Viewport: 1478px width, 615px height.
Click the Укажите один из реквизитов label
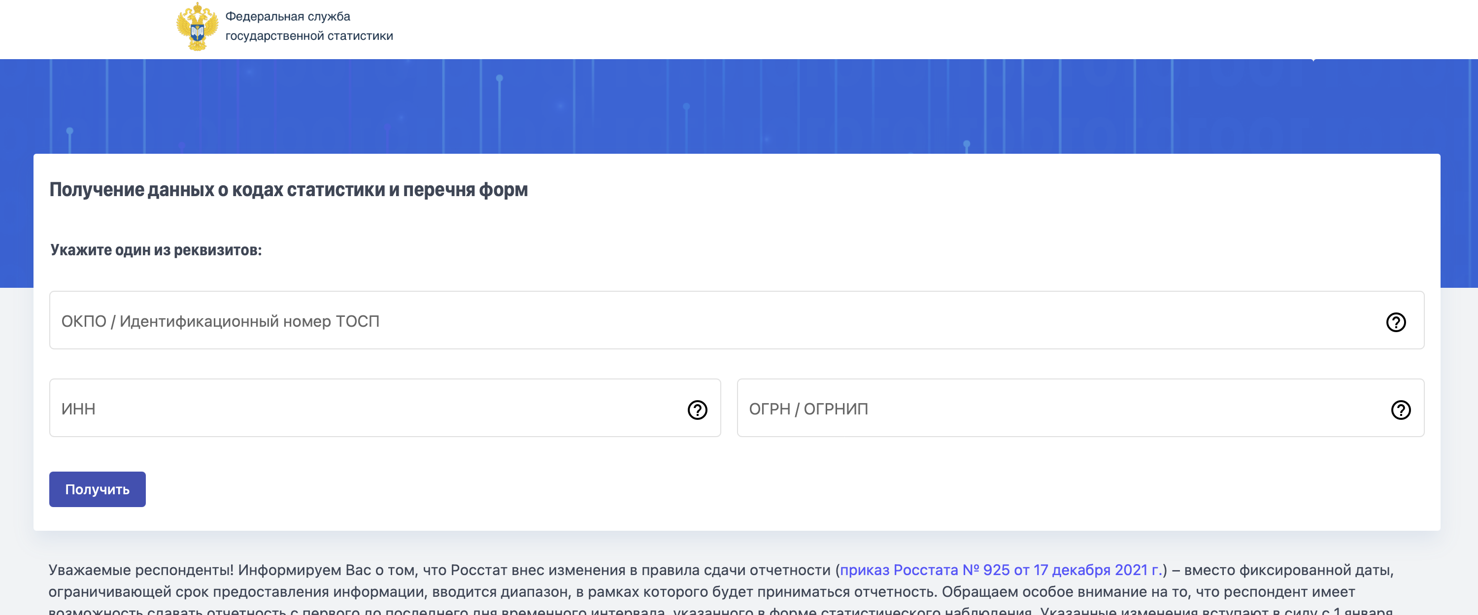pos(156,249)
